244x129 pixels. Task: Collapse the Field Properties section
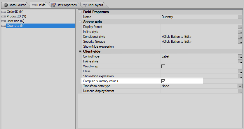coord(80,12)
